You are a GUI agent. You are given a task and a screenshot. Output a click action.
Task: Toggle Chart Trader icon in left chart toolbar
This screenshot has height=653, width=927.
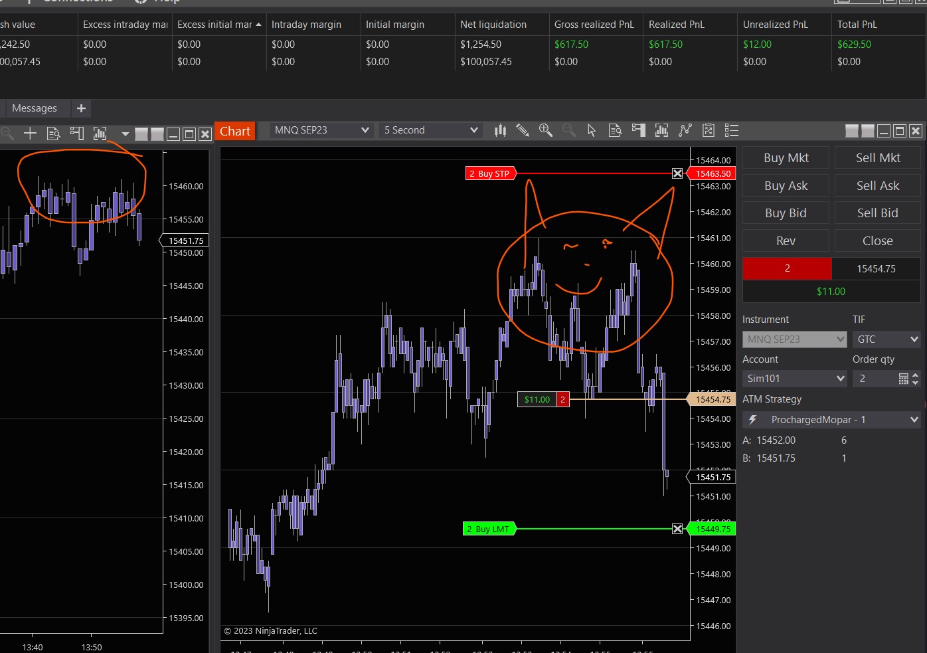tap(77, 134)
